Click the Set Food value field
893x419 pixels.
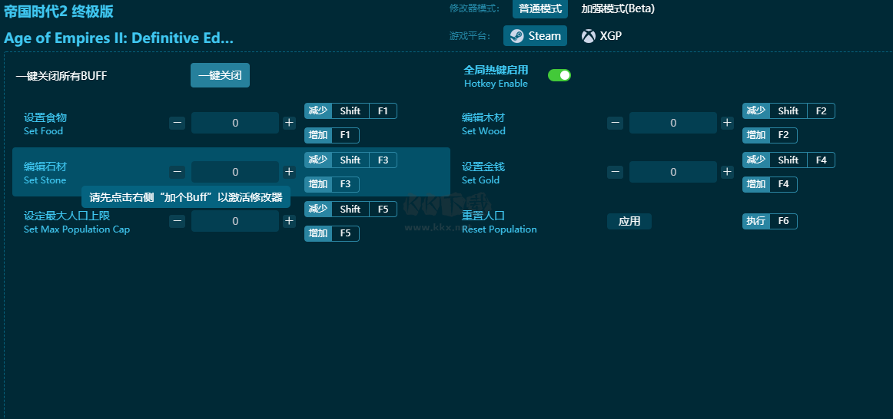point(235,123)
